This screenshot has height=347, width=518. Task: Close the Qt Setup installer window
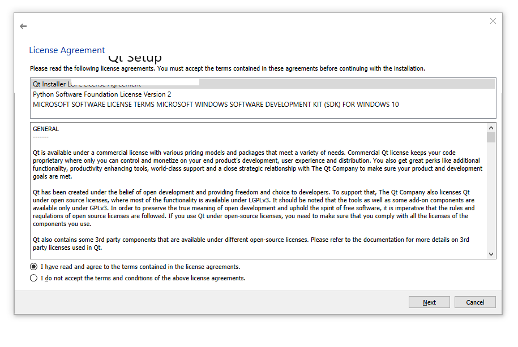[493, 21]
